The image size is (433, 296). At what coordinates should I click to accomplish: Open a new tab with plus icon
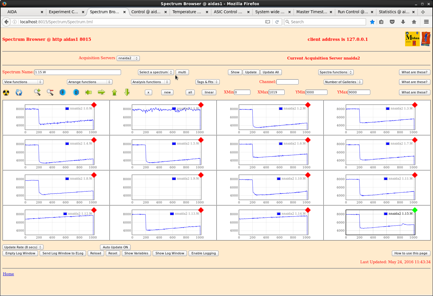pos(423,12)
